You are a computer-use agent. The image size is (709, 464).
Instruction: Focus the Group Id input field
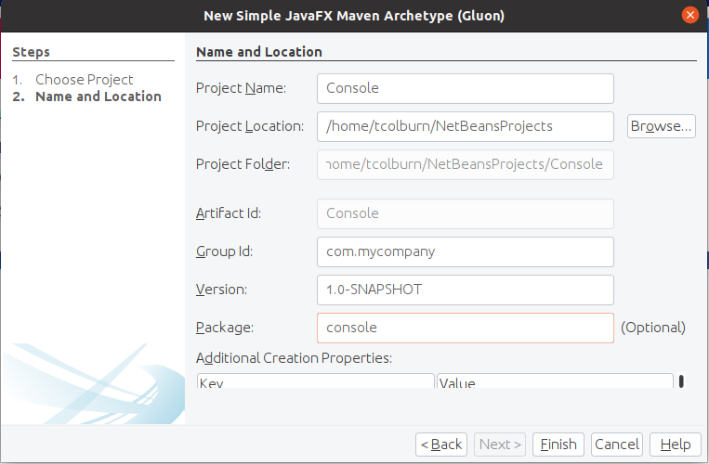(465, 251)
